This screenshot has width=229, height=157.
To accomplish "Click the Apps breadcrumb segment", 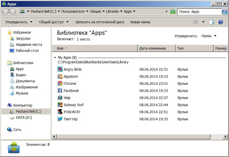I will 128,11.
